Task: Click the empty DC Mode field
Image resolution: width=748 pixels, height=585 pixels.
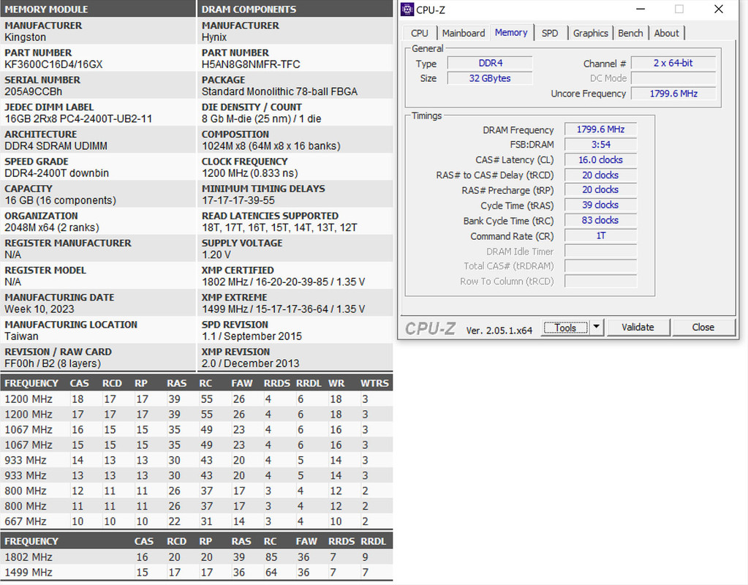Action: pos(673,78)
